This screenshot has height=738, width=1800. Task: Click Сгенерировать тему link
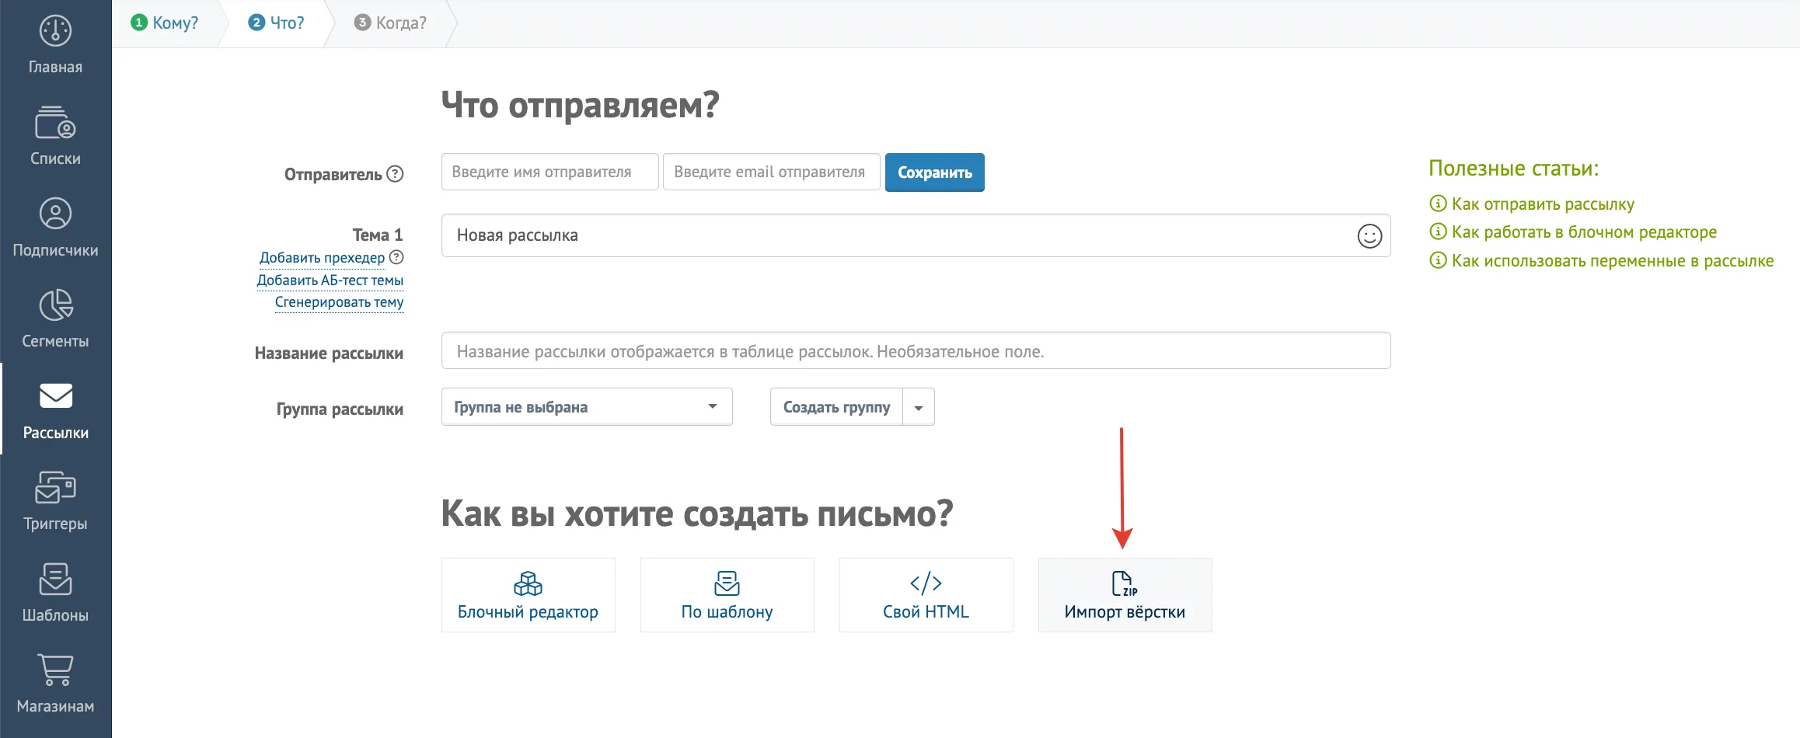[339, 302]
